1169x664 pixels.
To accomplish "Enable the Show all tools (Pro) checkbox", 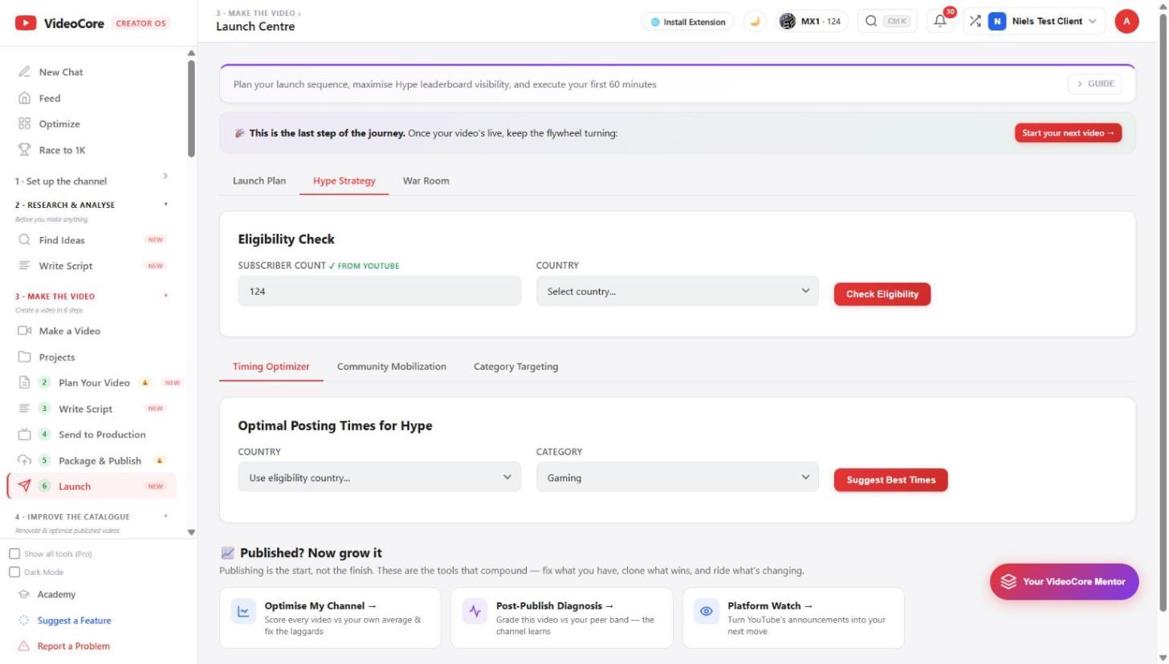I will click(x=14, y=554).
